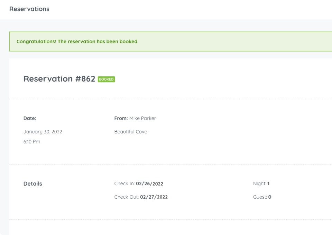332x235 pixels.
Task: Click the Date: label
Action: point(30,118)
